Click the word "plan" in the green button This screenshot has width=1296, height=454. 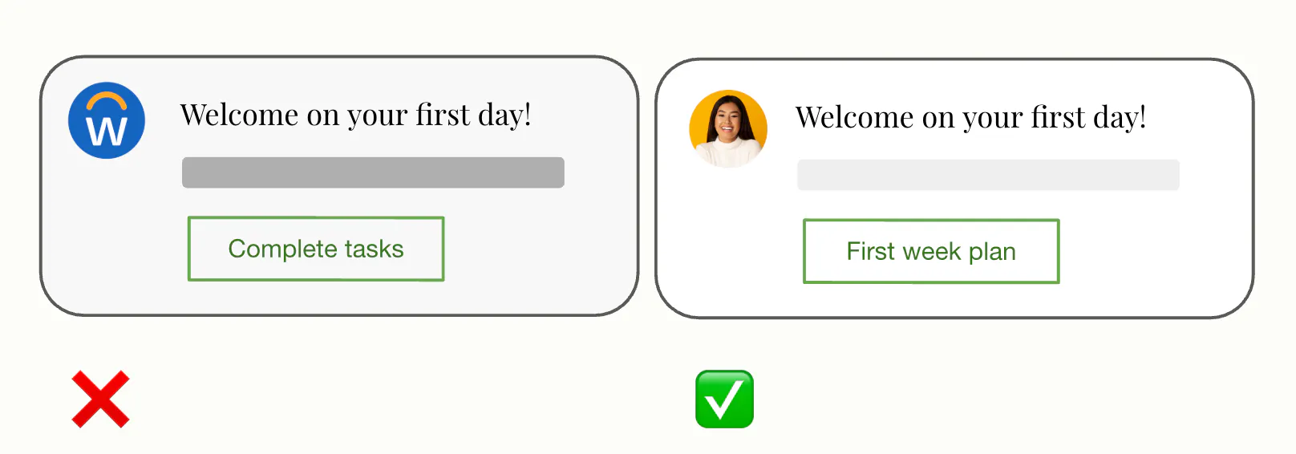coord(992,252)
